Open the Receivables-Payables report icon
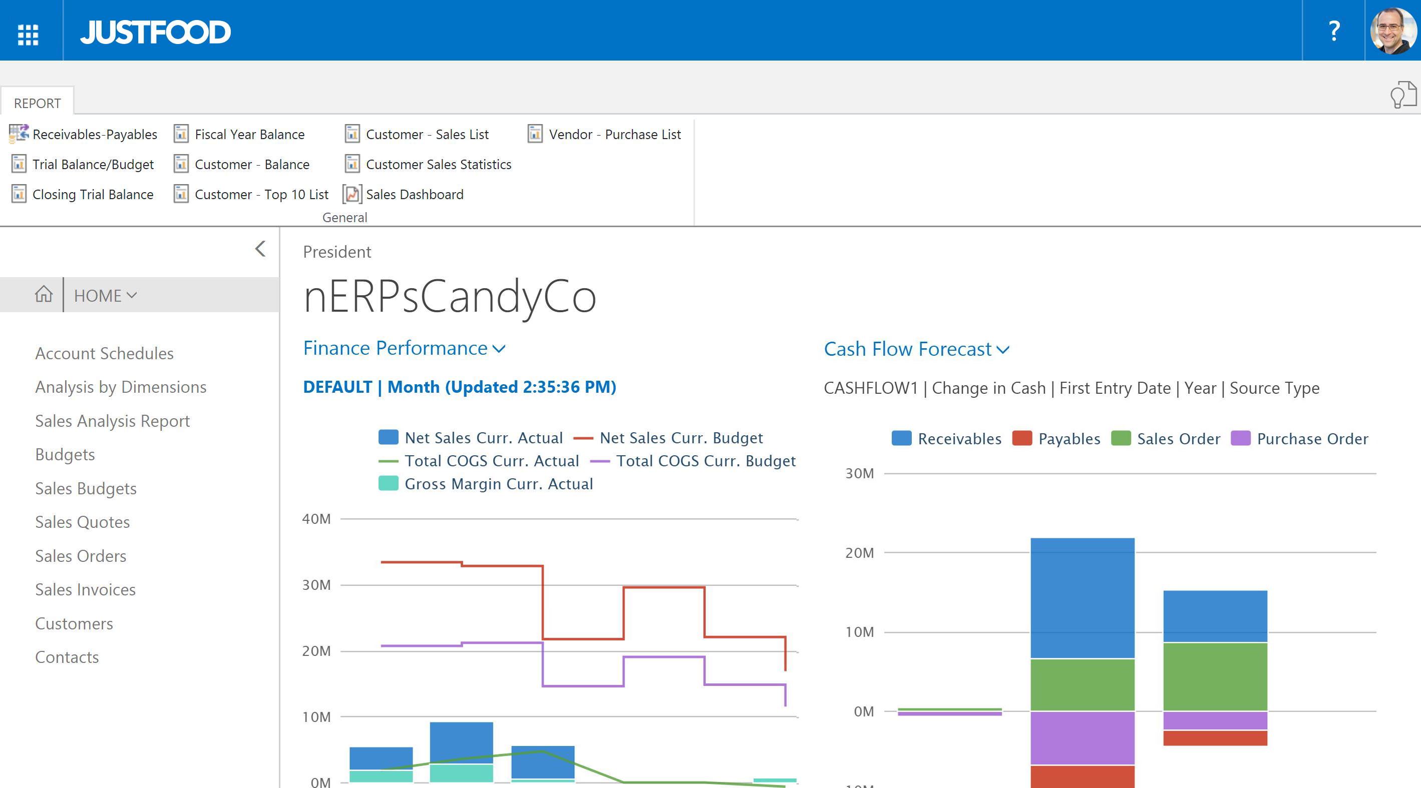This screenshot has width=1421, height=788. [19, 134]
